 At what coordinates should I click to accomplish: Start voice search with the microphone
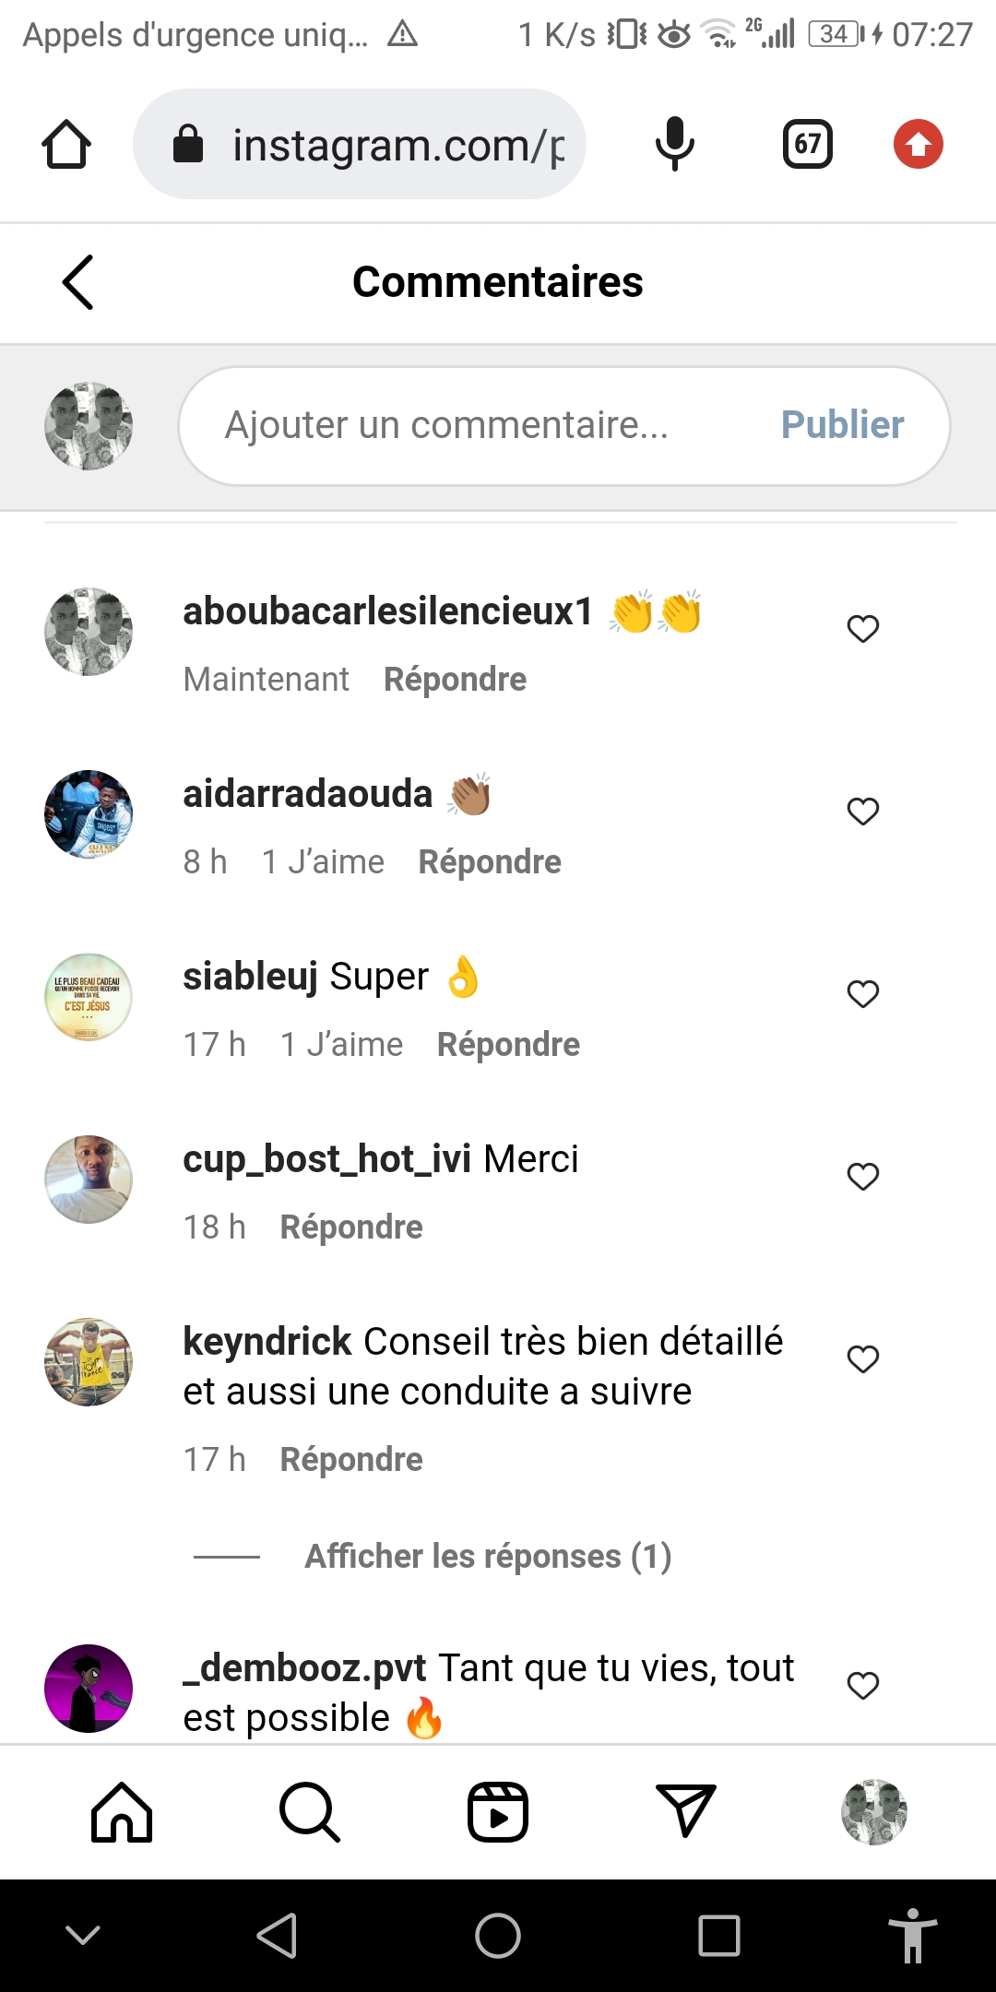675,145
